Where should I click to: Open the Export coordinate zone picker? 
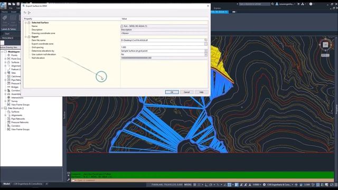205,44
